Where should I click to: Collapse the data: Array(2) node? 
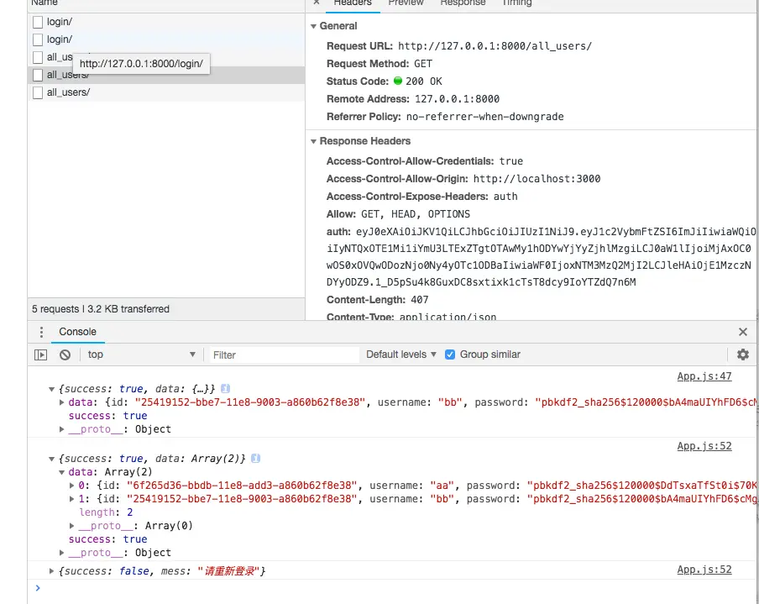point(62,472)
